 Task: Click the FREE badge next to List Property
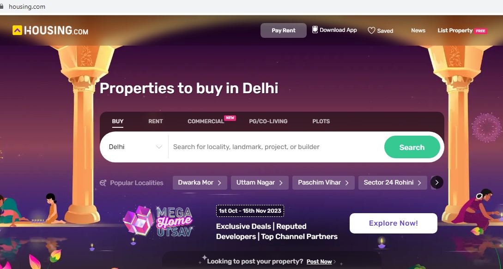(480, 31)
